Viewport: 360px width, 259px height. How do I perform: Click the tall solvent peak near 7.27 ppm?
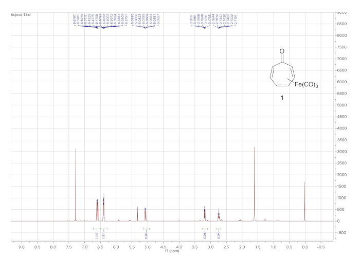(76, 184)
